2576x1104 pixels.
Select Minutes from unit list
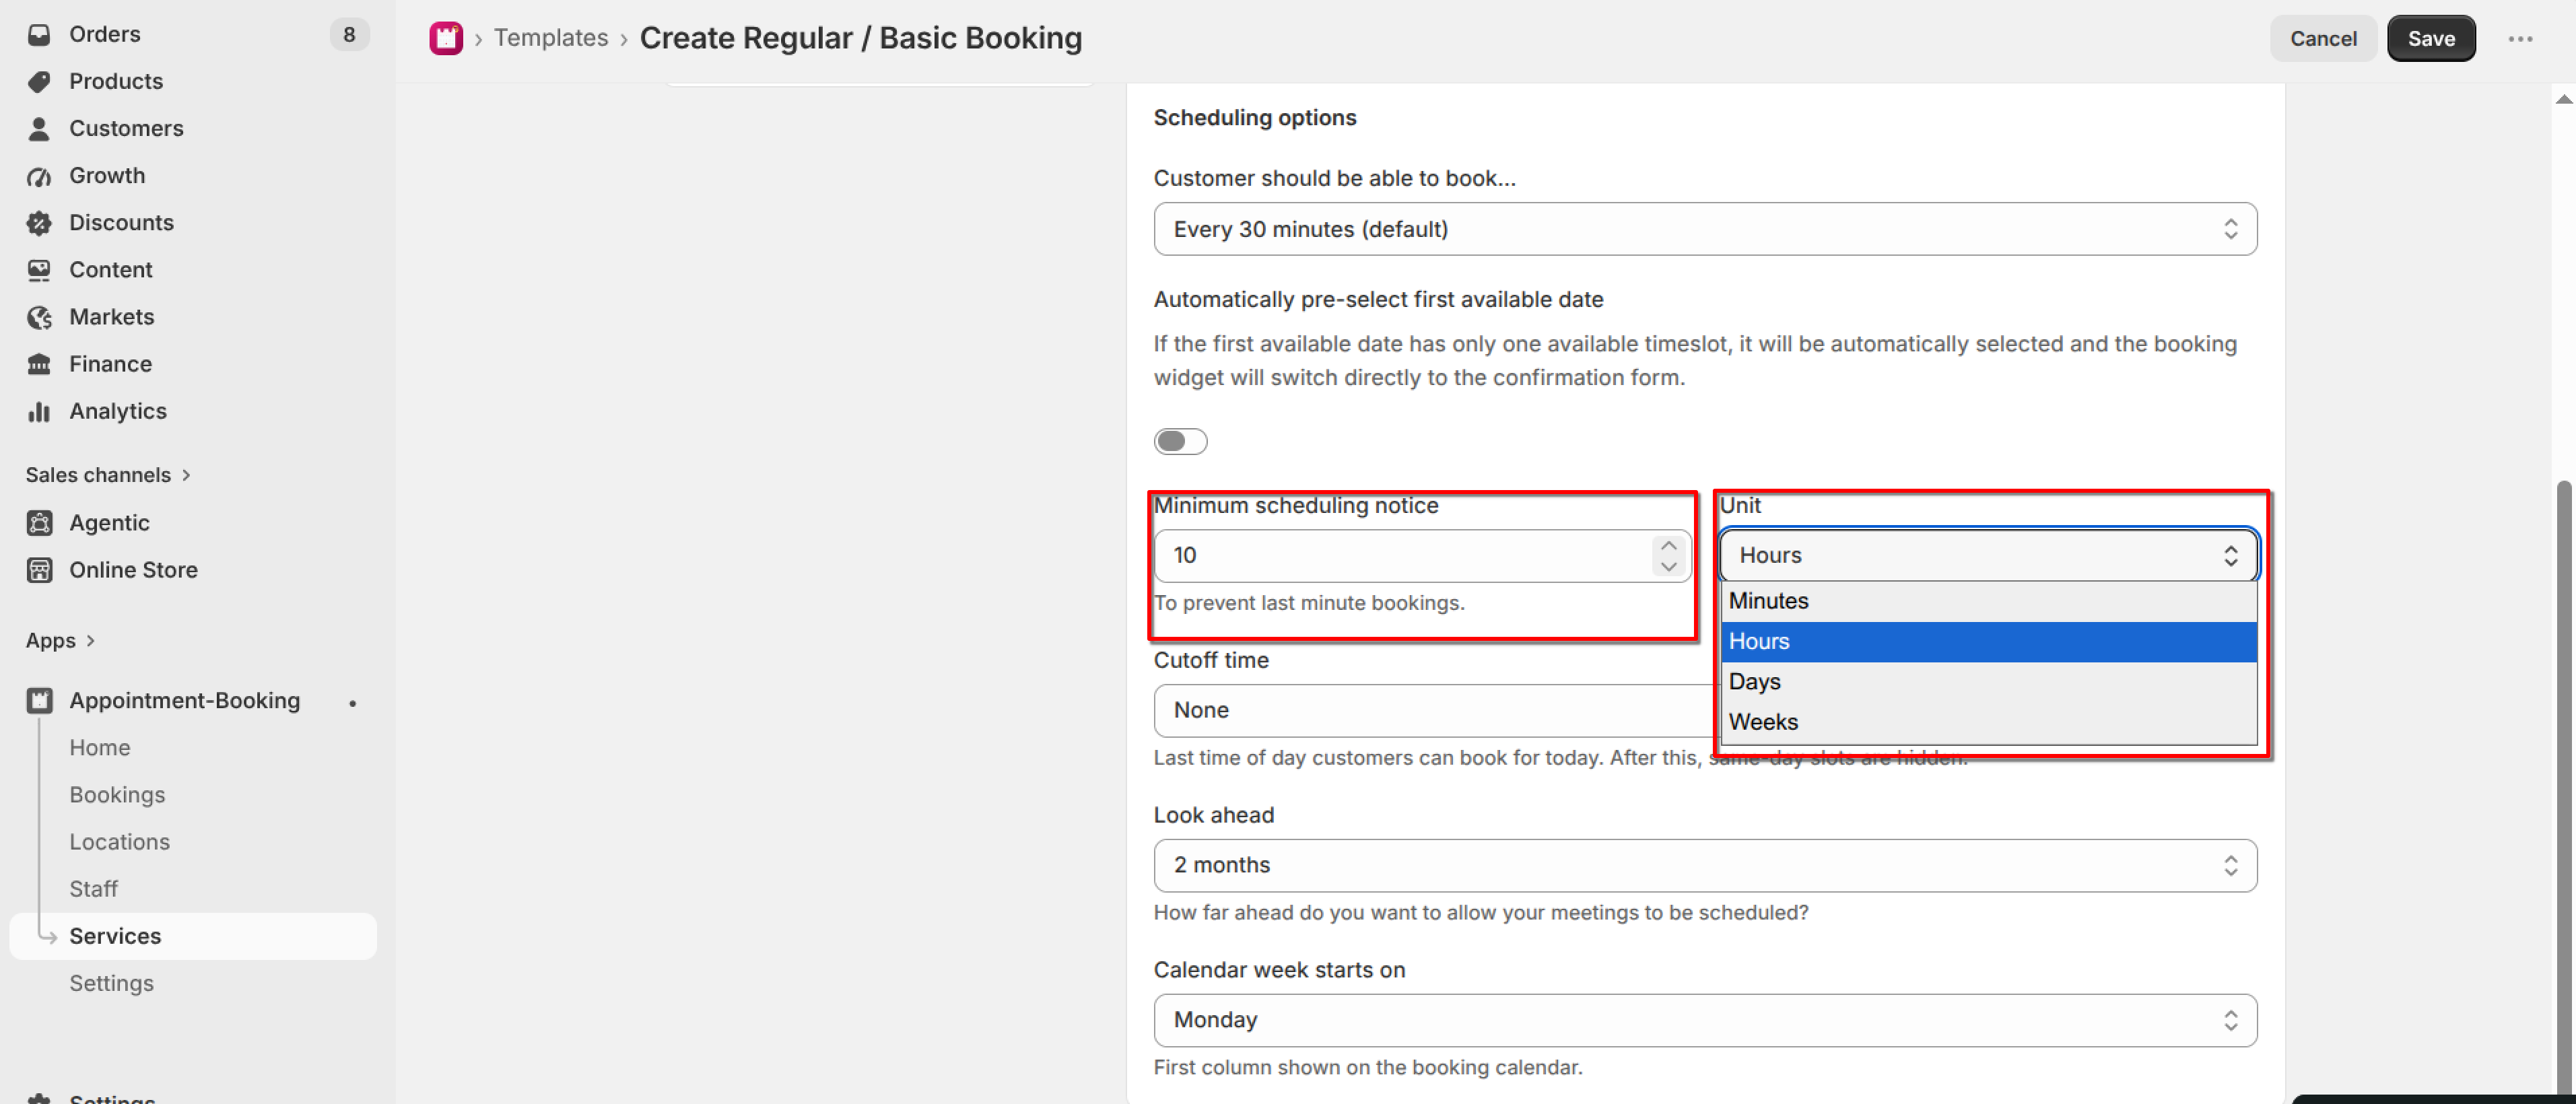(x=1988, y=601)
